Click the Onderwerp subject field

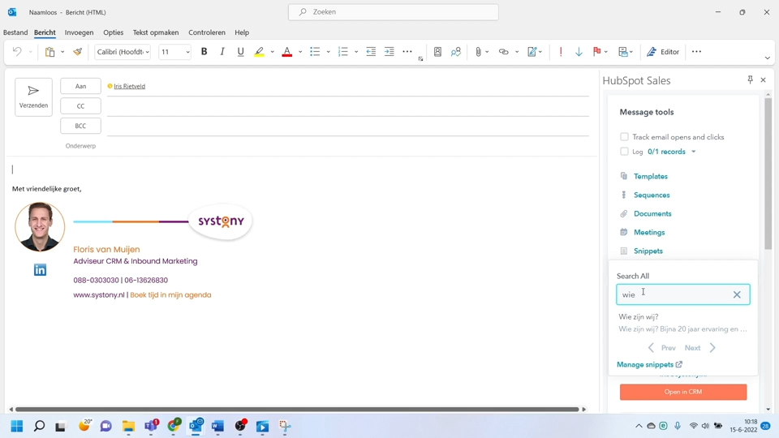347,146
